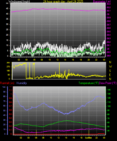Select the green 'Temperature (°F)' legend label
Viewport: 117px width, 141px height.
[x=89, y=83]
